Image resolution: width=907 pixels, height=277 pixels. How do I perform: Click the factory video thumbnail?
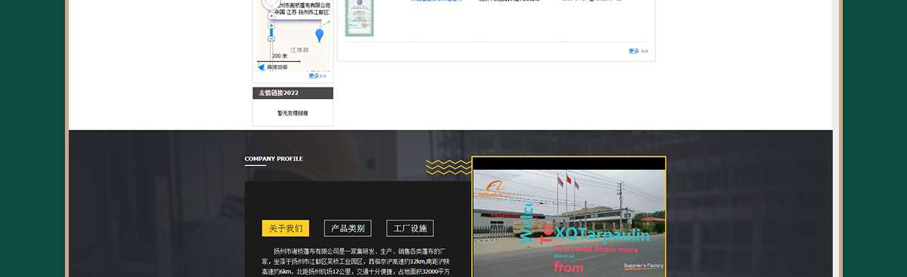click(x=568, y=217)
